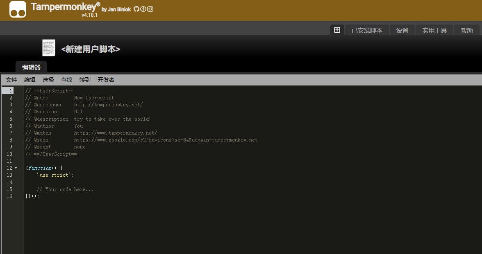Click the '@namespace' key on line 3
Viewport: 482px width, 254px height.
pyautogui.click(x=48, y=105)
